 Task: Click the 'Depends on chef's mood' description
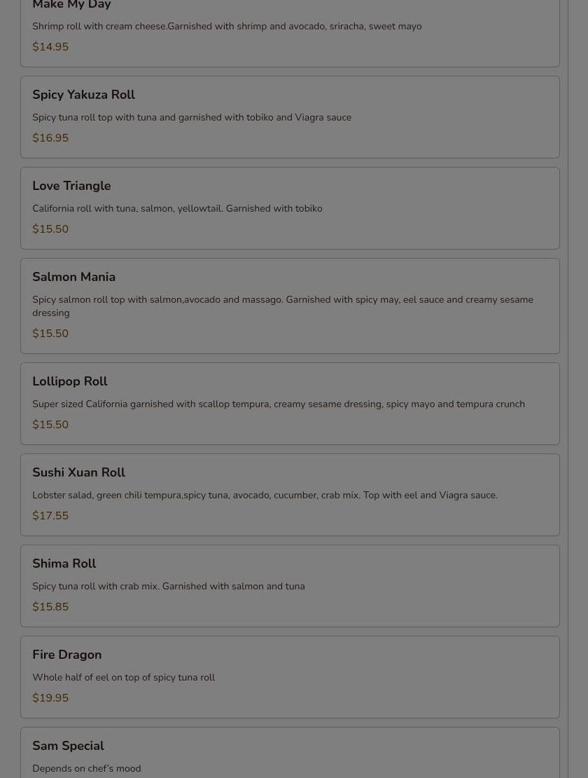[86, 768]
